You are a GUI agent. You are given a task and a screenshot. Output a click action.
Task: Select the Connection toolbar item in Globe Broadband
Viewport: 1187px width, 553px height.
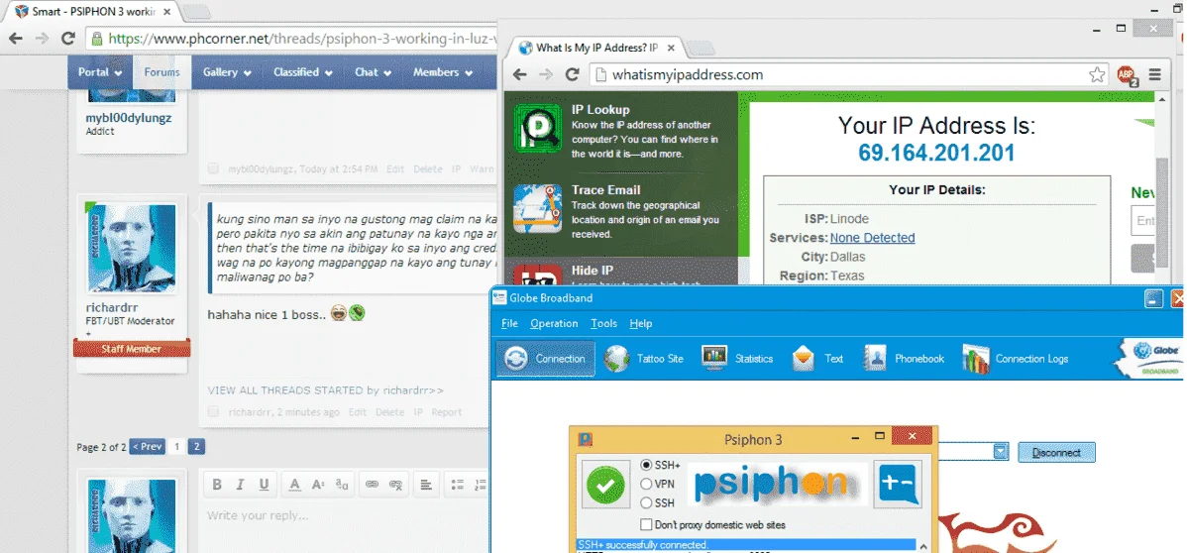pos(546,359)
